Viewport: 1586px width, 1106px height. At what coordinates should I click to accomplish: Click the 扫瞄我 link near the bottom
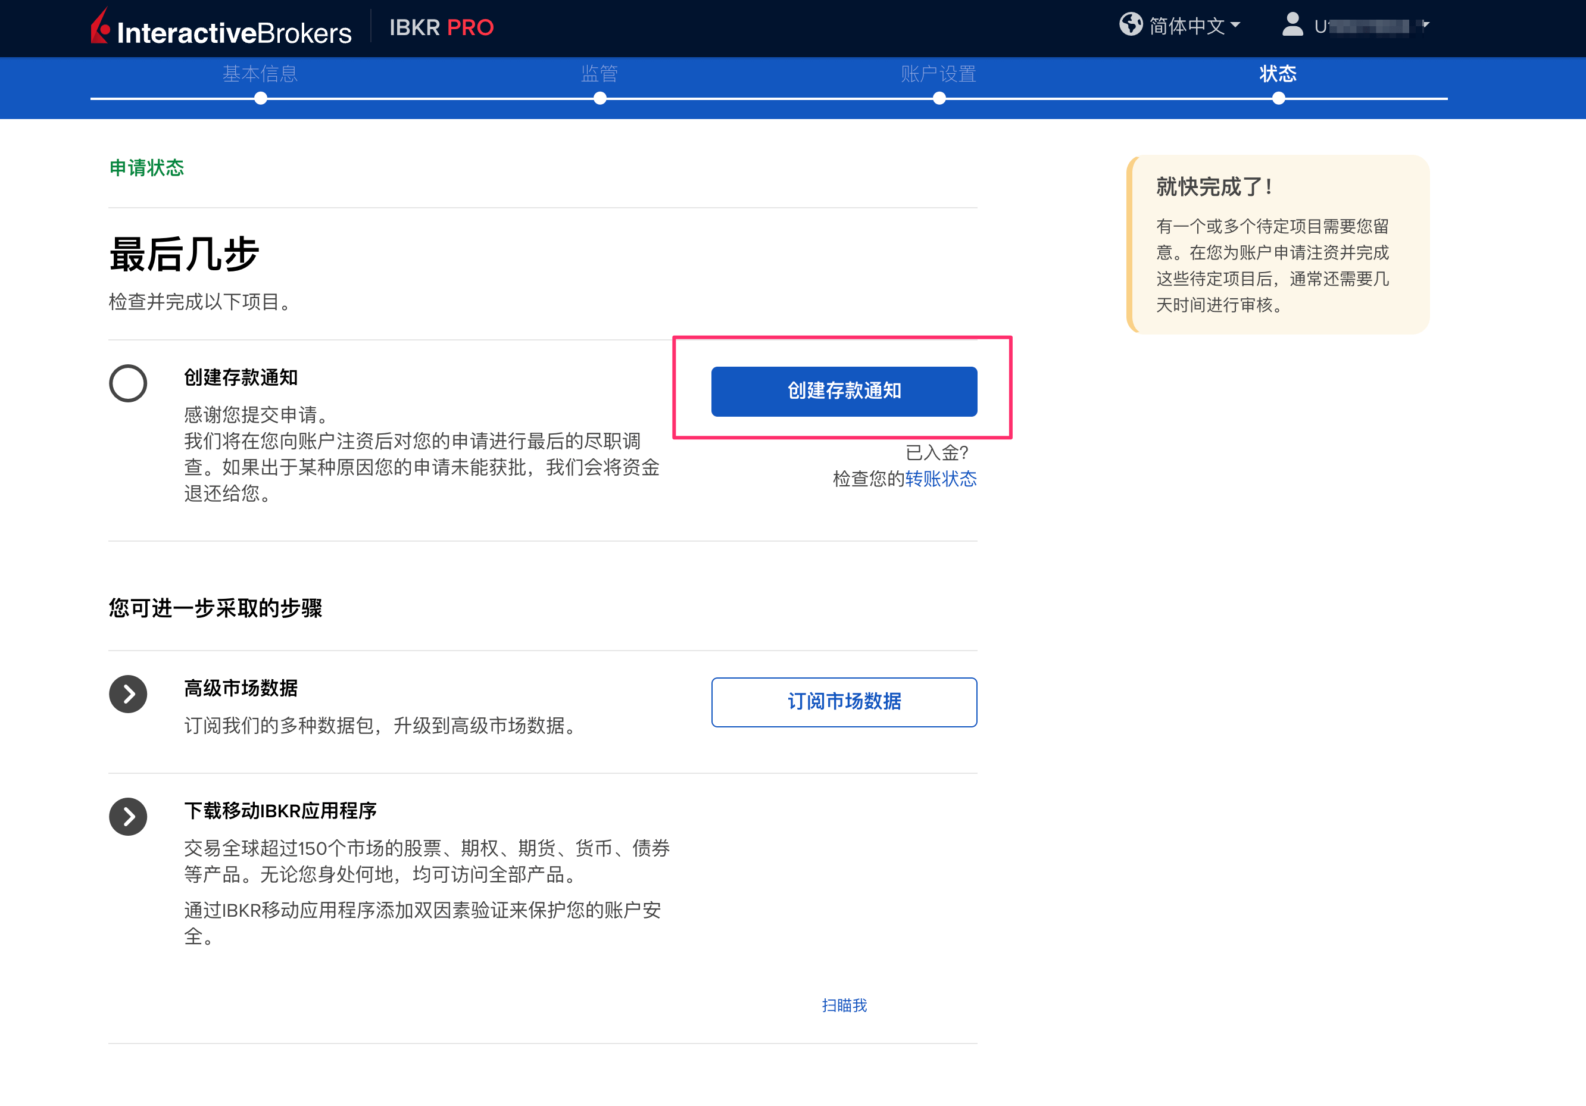[x=844, y=1006]
